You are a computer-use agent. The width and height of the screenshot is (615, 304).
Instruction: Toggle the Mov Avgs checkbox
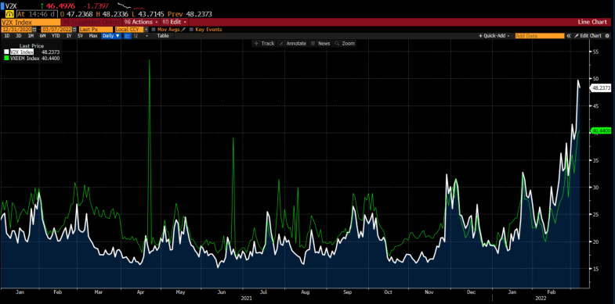tap(154, 30)
